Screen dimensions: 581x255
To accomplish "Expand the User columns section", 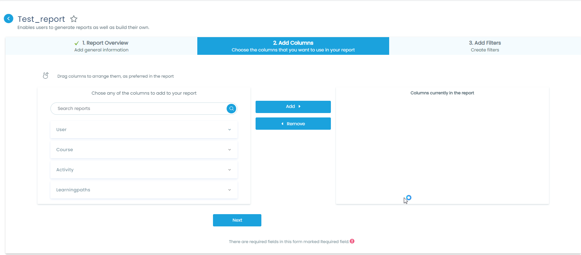I will tap(144, 130).
